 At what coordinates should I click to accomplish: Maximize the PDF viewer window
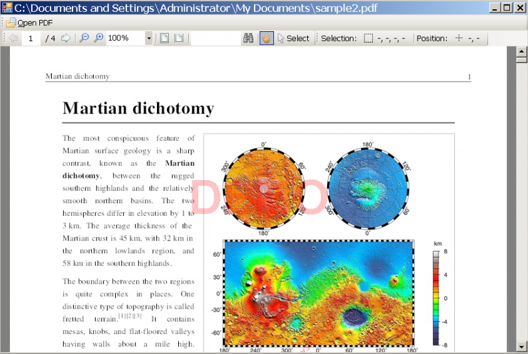pos(507,8)
